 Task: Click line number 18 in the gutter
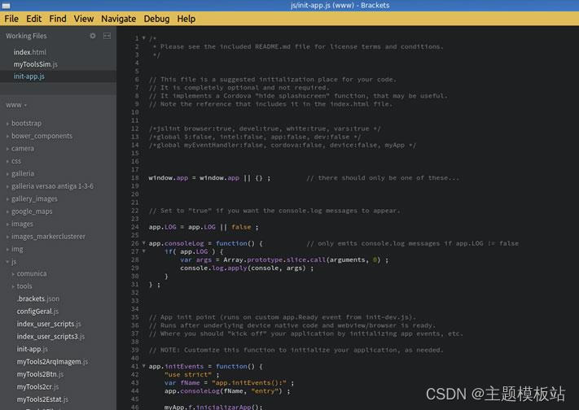135,178
